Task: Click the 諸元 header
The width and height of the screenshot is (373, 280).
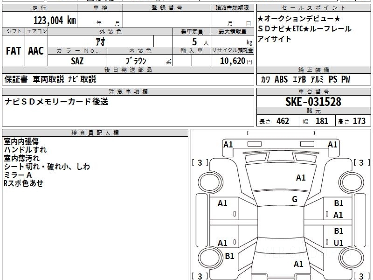Action: coord(314,111)
